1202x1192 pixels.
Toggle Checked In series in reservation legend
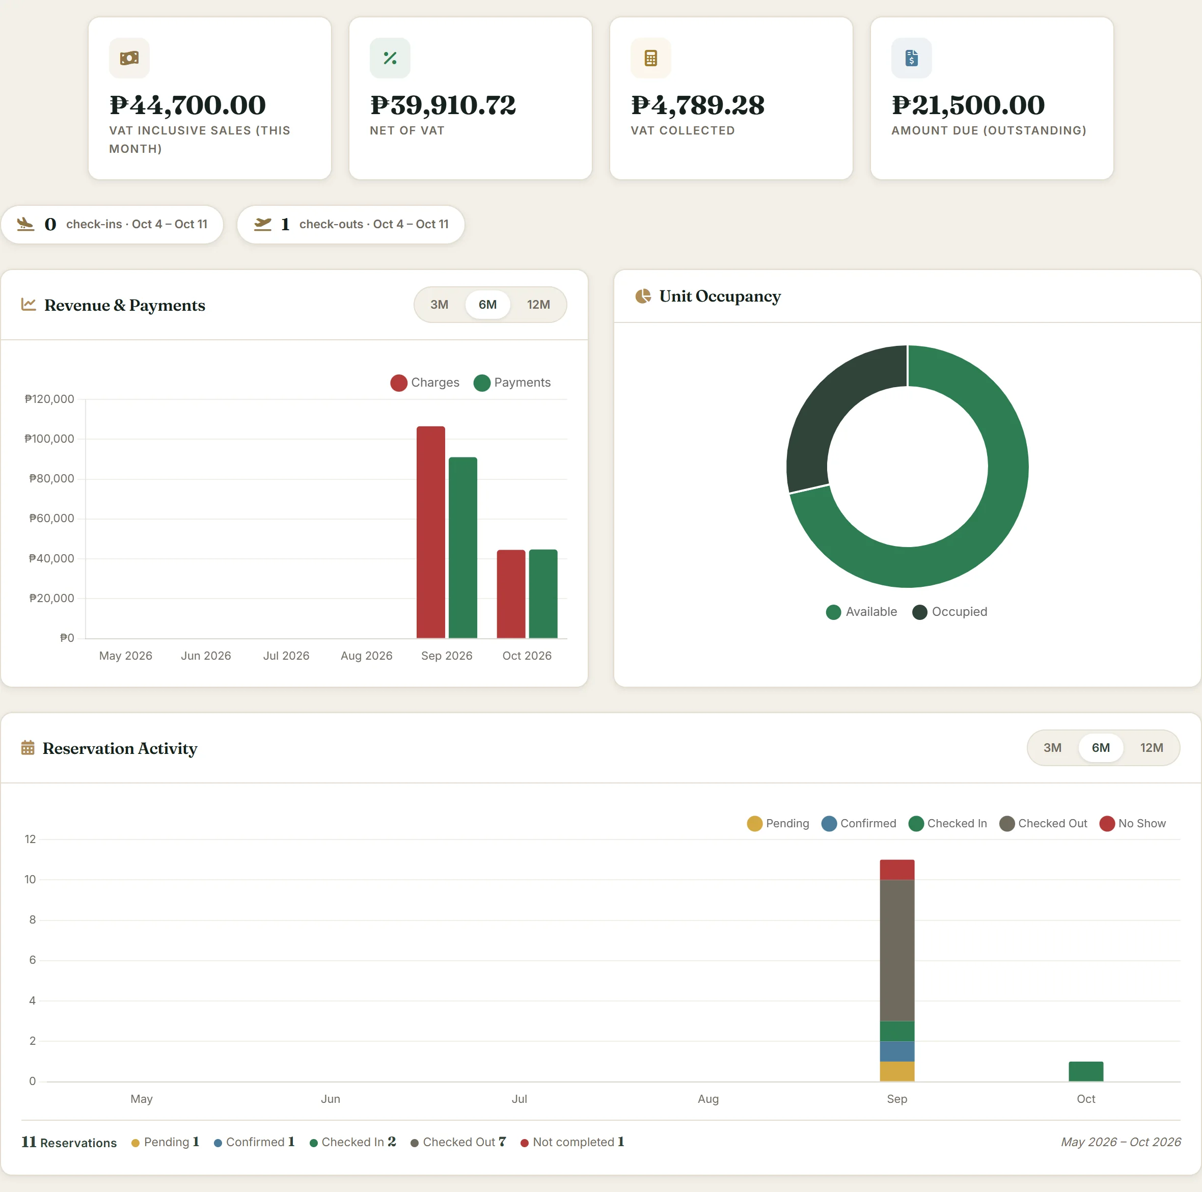coord(948,823)
